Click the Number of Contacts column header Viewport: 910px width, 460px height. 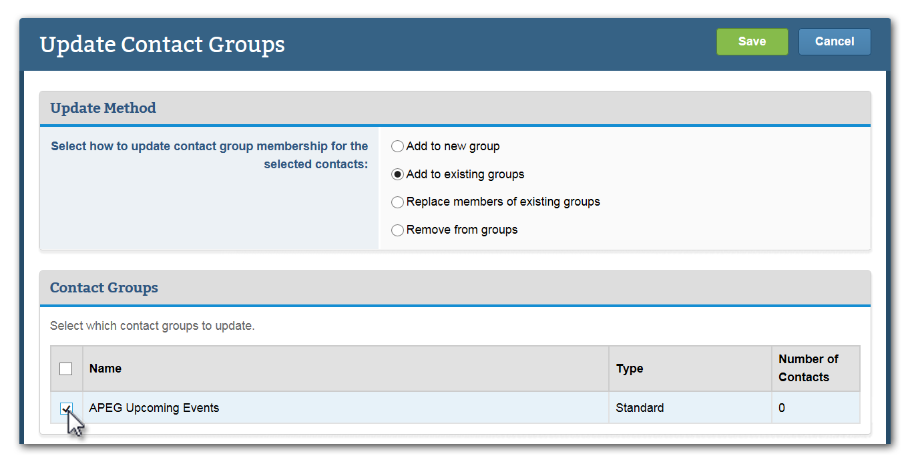tap(807, 368)
